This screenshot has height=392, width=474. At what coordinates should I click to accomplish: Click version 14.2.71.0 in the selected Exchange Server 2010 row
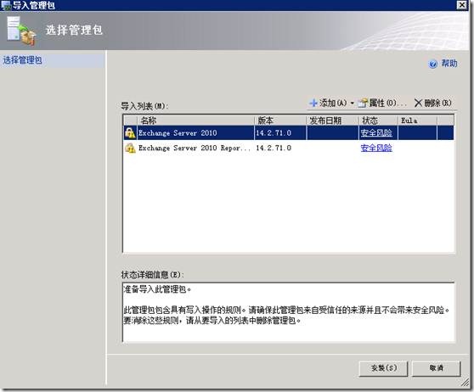[274, 133]
